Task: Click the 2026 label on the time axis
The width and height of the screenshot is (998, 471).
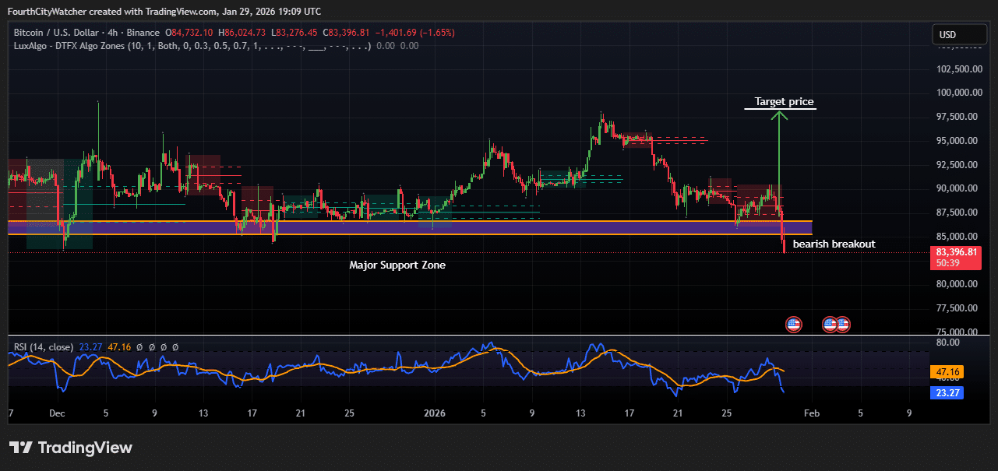Action: (x=435, y=413)
